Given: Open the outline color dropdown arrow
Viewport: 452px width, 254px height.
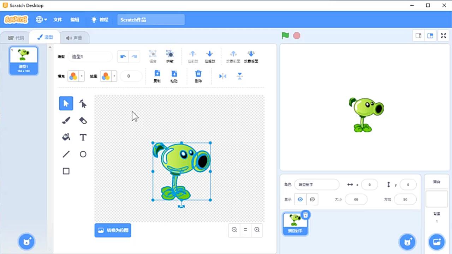Looking at the screenshot, I should click(x=114, y=76).
